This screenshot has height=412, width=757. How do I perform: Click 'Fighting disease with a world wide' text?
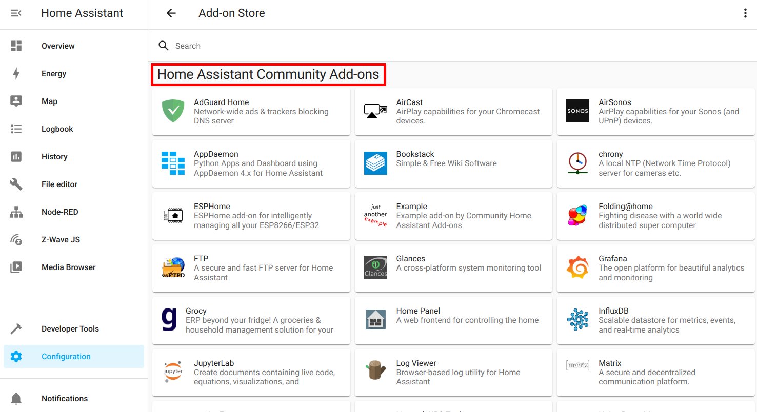coord(660,216)
